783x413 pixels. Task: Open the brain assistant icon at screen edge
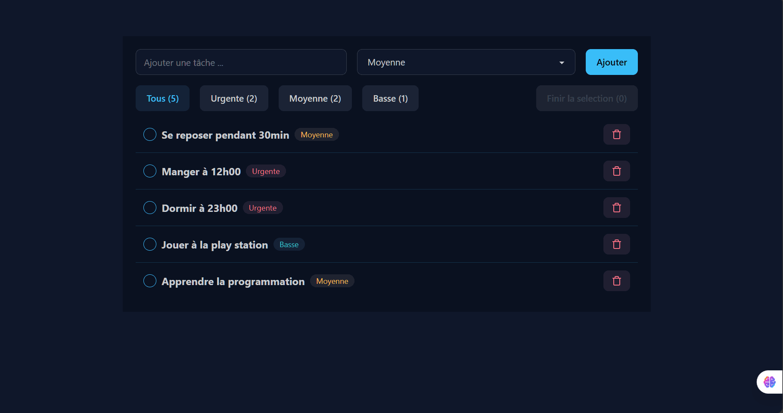pyautogui.click(x=769, y=382)
